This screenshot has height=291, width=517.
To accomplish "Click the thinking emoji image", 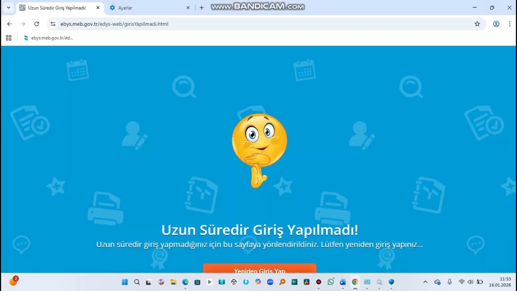I will 259,150.
